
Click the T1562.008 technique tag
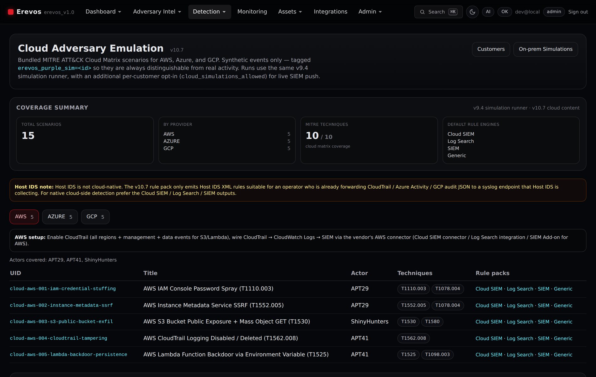click(413, 338)
